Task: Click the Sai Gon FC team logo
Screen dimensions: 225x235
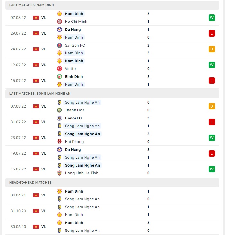Action: tap(59, 45)
